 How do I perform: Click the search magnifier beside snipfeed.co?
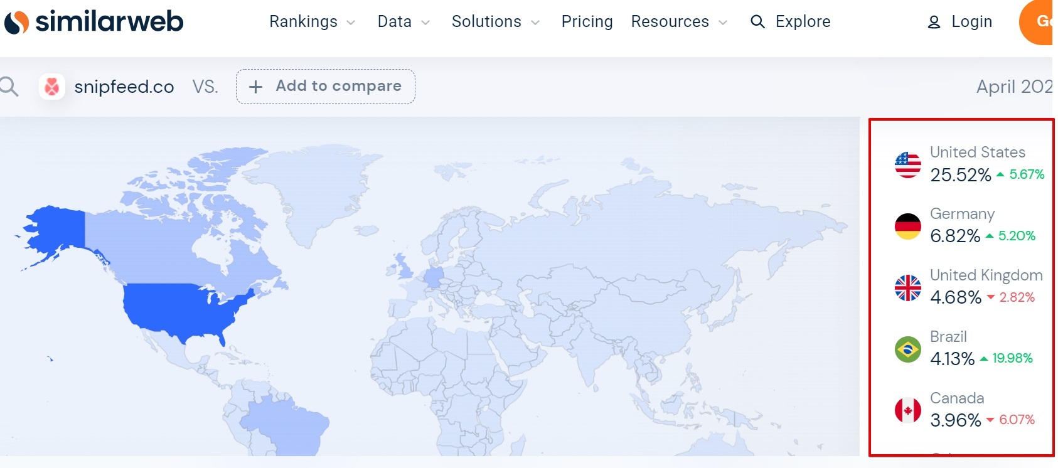pos(9,87)
